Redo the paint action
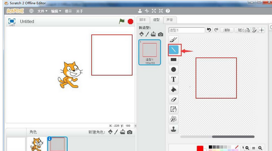The image size is (272, 151). (216, 30)
